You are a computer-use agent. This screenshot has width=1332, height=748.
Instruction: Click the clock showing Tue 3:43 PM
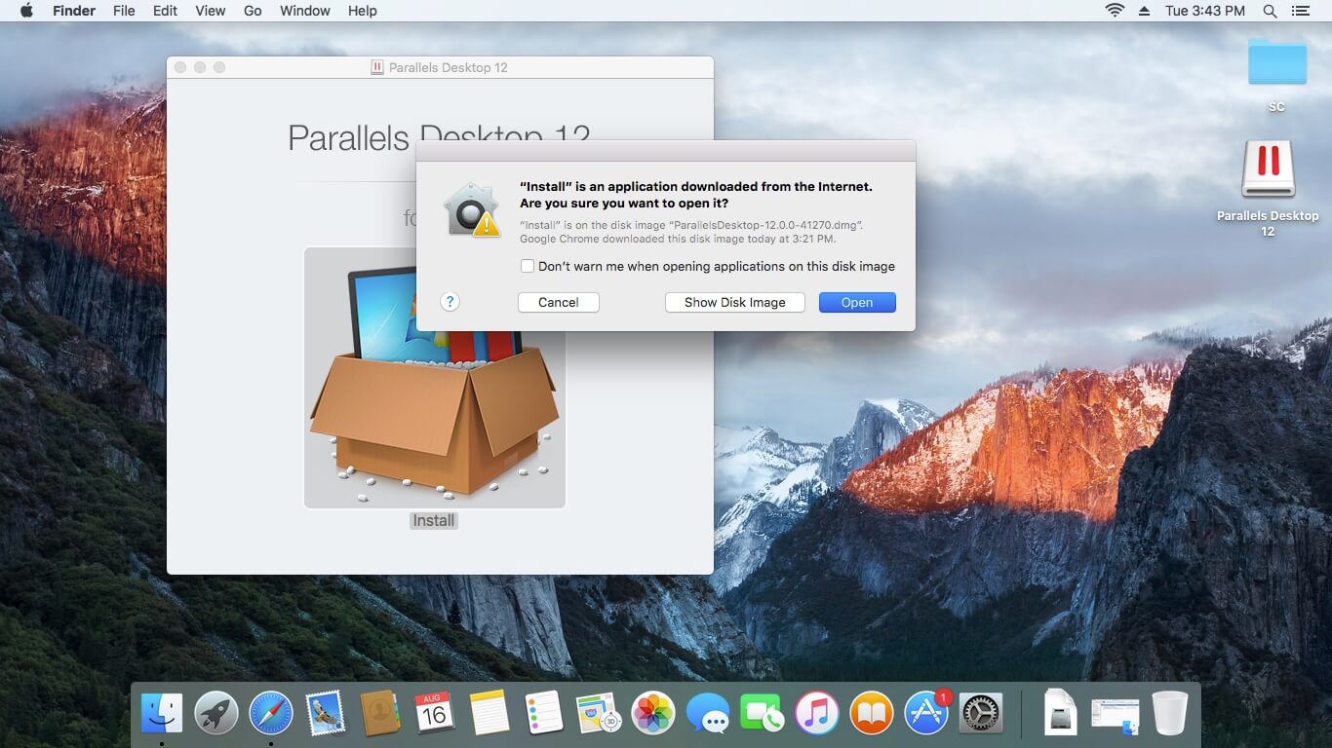click(1205, 11)
